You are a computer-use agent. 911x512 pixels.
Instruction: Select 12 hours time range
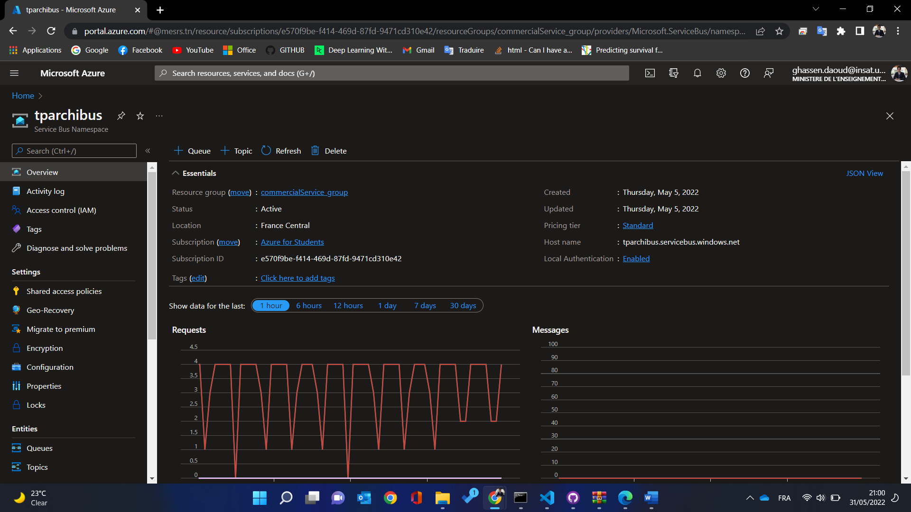[x=348, y=306]
